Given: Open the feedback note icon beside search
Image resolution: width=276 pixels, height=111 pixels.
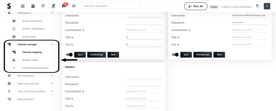Looking at the screenshot, I should pos(74,6).
